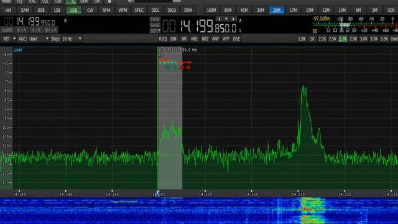Viewport: 398px width, 224px height.
Task: Switch to SPEC mode
Action: coord(139,11)
